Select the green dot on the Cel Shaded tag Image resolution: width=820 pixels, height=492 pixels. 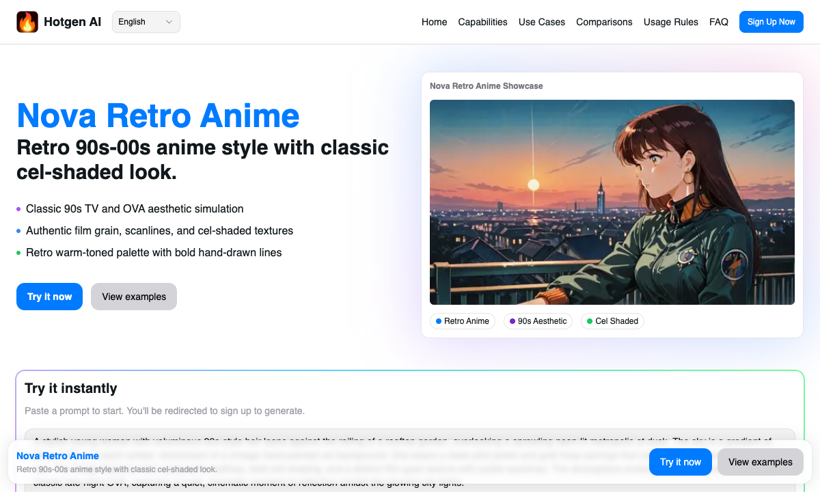point(590,320)
